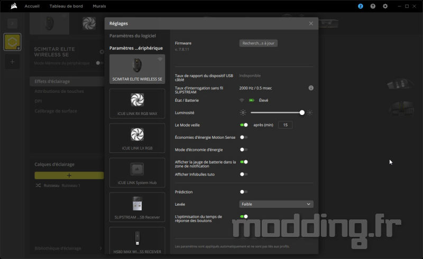Expand Bibliothèque d'éclairage chevron

100,248
